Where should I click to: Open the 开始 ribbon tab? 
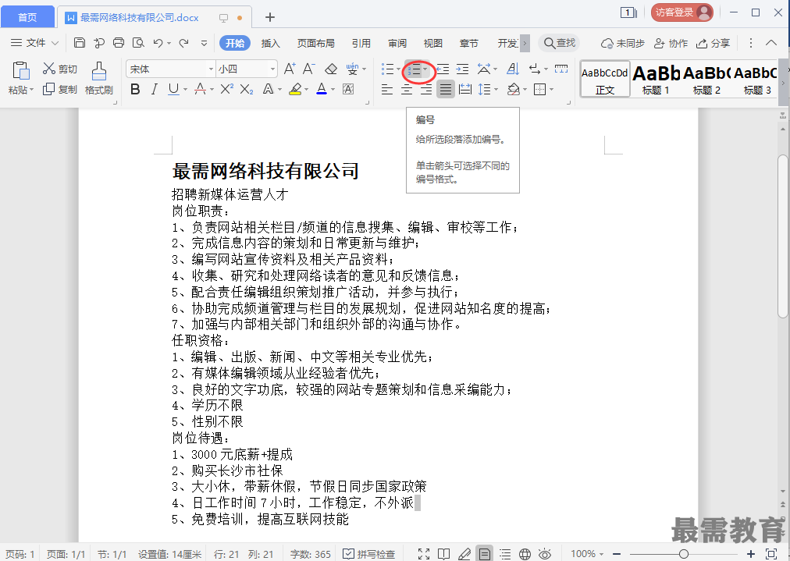[235, 44]
